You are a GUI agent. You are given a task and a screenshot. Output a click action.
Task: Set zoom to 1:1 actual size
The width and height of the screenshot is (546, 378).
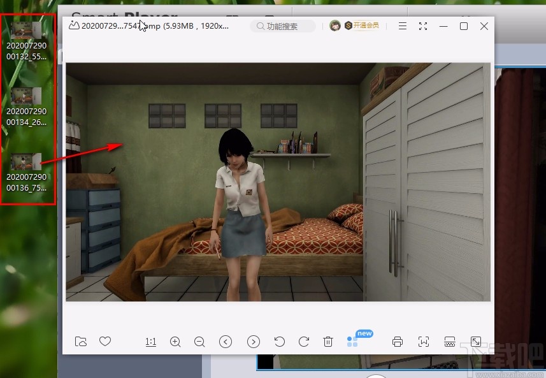click(x=150, y=342)
